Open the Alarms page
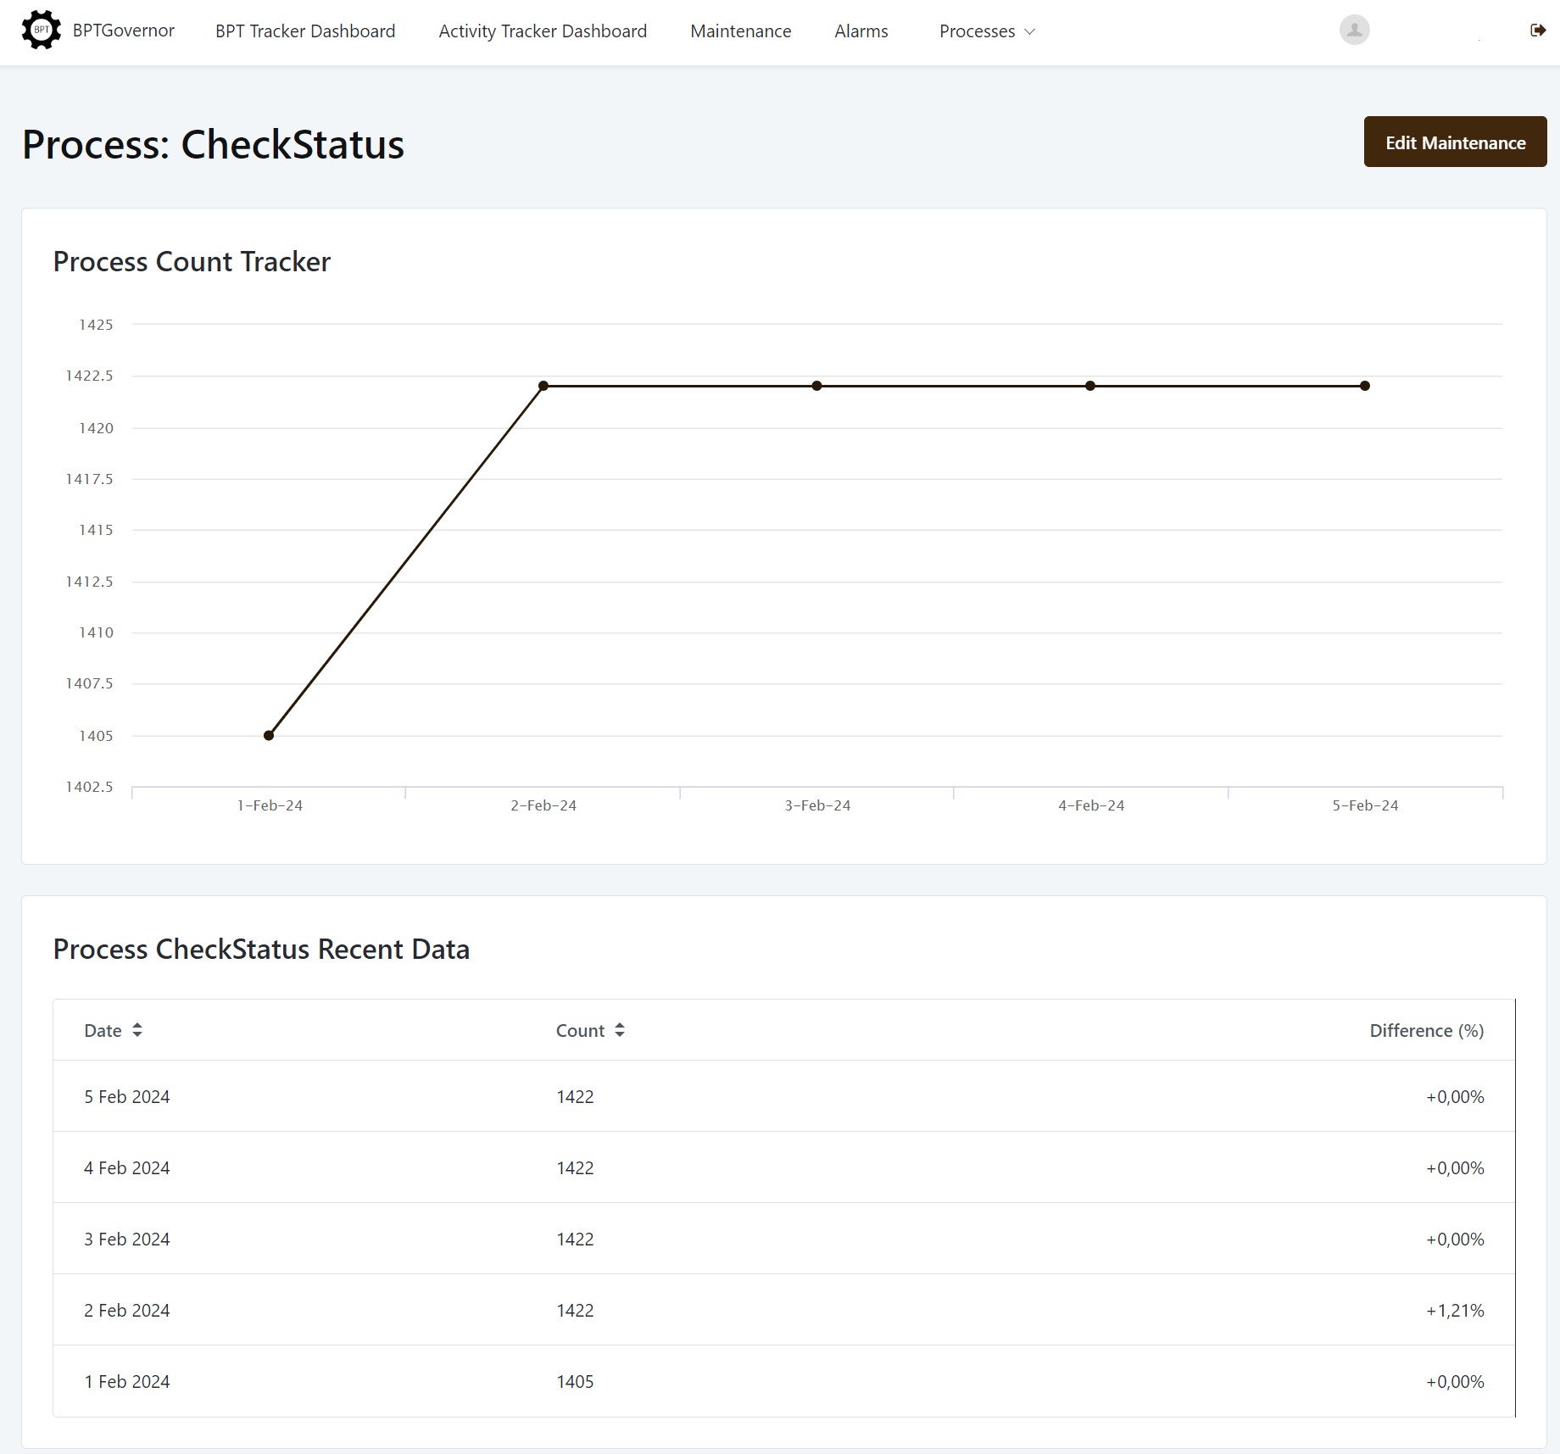The height and width of the screenshot is (1454, 1560). pos(861,31)
